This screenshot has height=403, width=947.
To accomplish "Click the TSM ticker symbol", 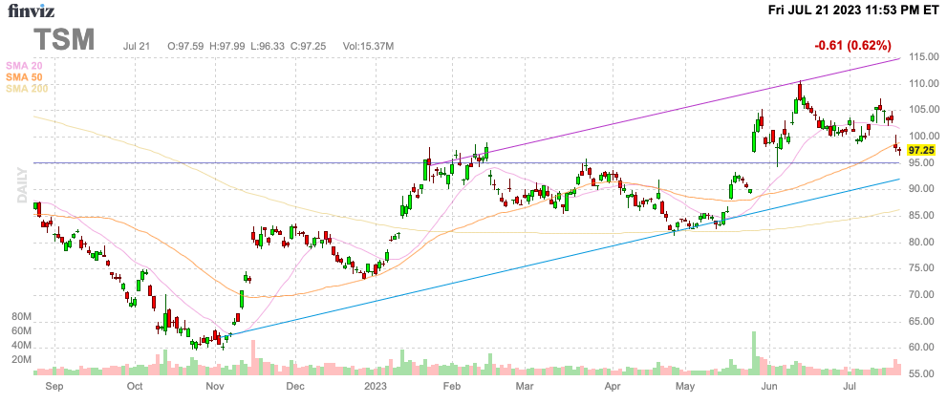I will tap(65, 39).
